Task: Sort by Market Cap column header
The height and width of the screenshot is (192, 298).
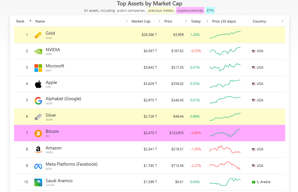Action: [x=141, y=21]
